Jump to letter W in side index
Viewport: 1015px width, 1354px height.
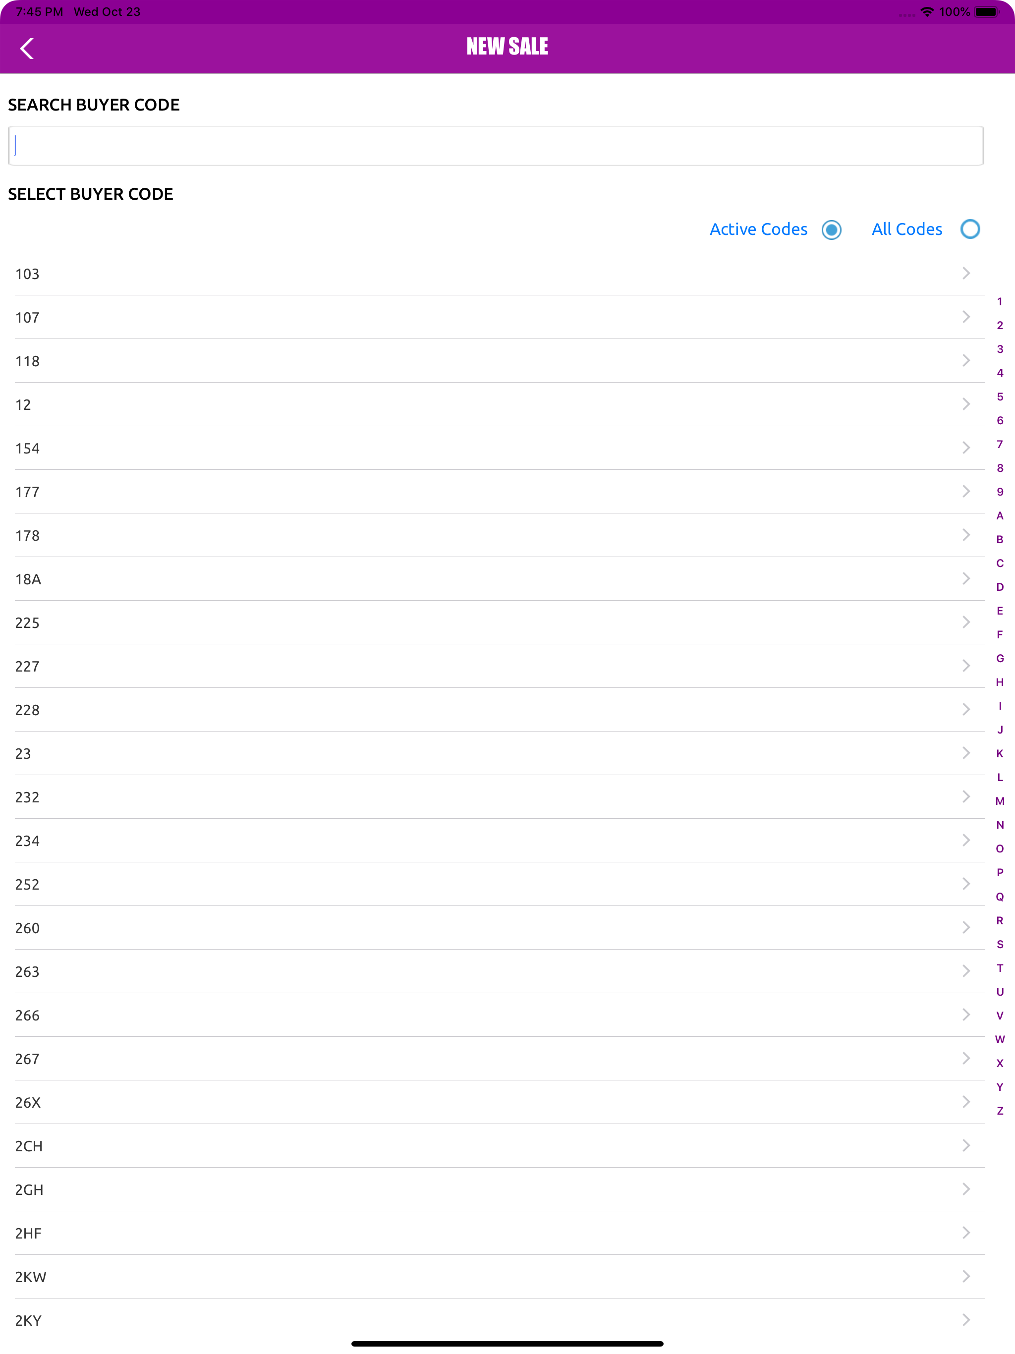1000,1039
